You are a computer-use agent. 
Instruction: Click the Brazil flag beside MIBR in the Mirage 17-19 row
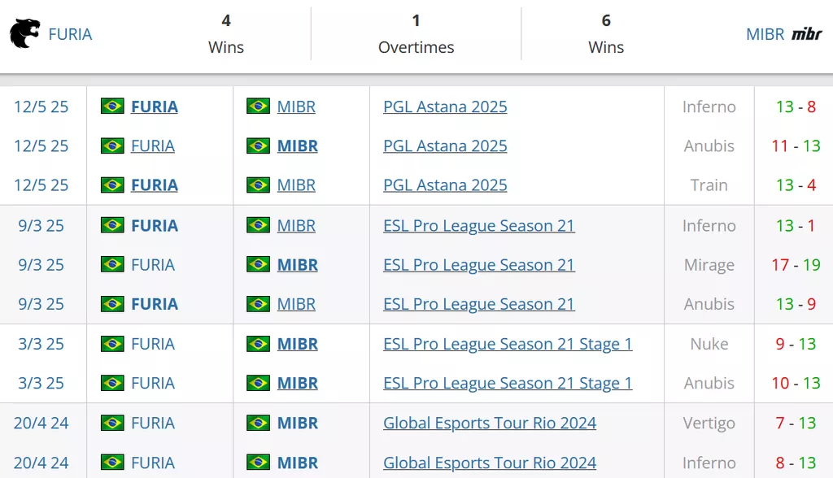(258, 264)
